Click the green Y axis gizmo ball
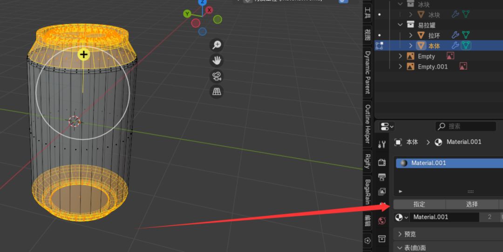The height and width of the screenshot is (252, 503). pyautogui.click(x=187, y=14)
